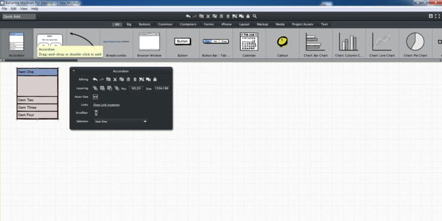Toggle full screen mode icon at top right
The image size is (442, 221).
coord(437,16)
